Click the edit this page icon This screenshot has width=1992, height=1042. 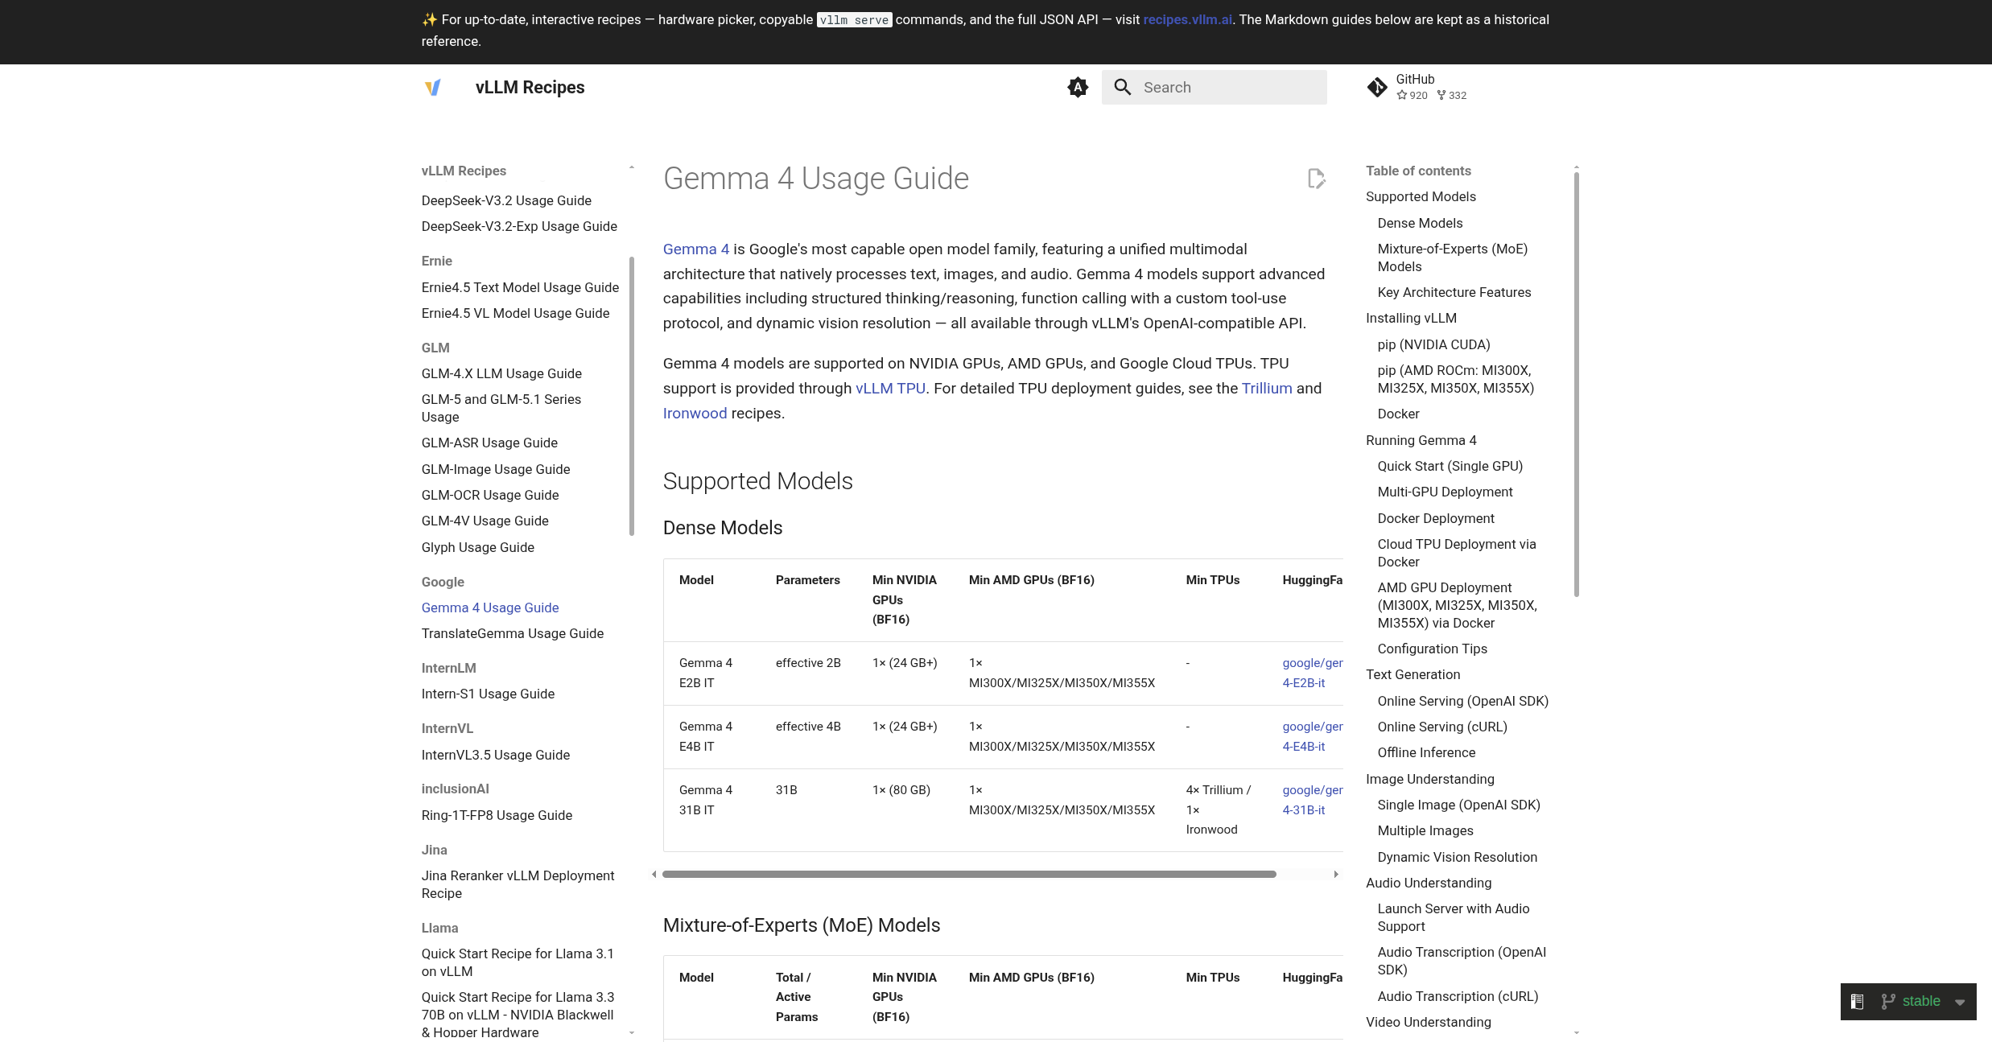click(1316, 179)
